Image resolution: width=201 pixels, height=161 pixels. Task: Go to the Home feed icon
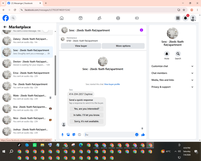[62, 18]
